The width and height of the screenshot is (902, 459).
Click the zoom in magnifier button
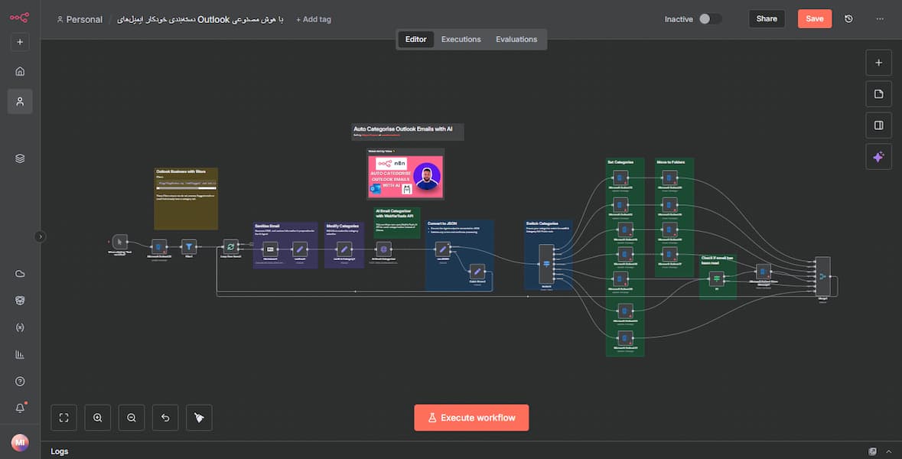(98, 418)
